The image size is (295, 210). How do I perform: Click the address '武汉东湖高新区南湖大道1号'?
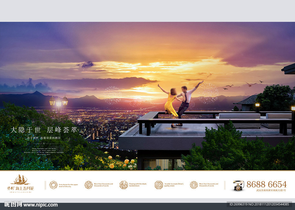coord(271,190)
